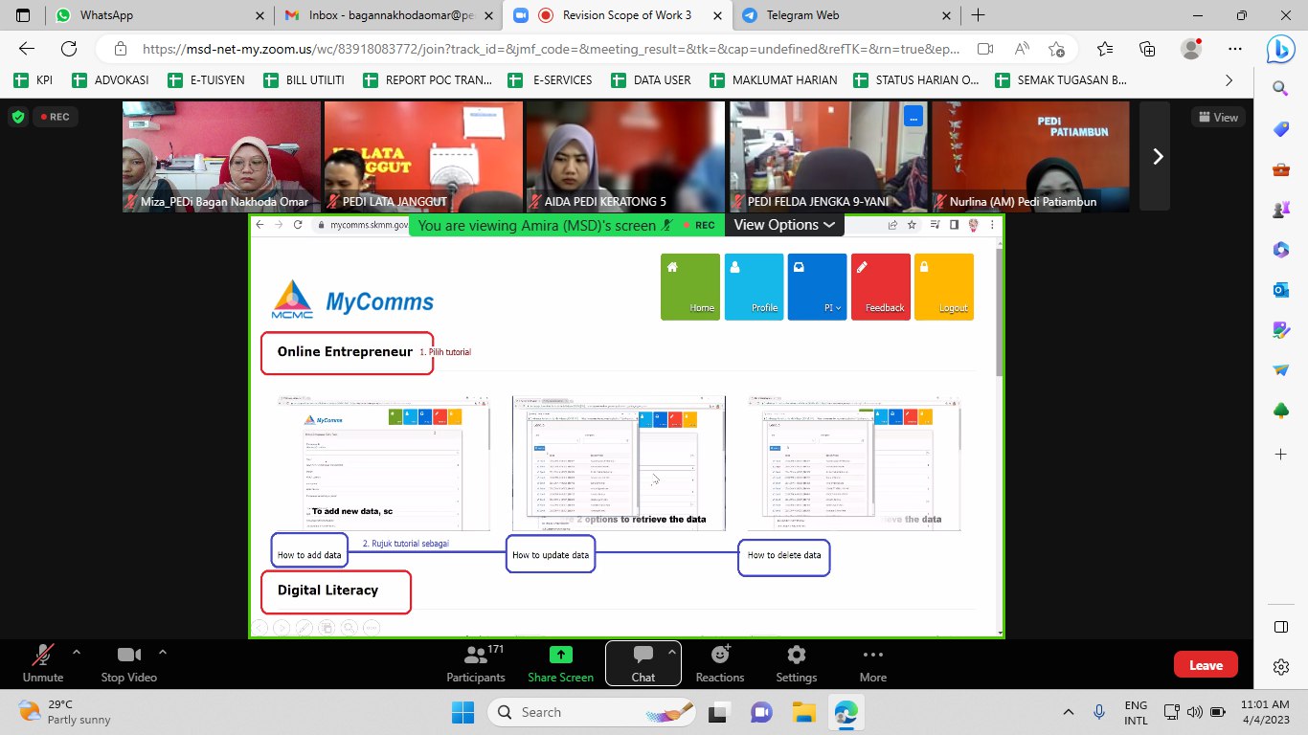The width and height of the screenshot is (1308, 735).
Task: Select Miza_PEDi Bagan Nakhoda Omar video thumbnail
Action: click(221, 157)
